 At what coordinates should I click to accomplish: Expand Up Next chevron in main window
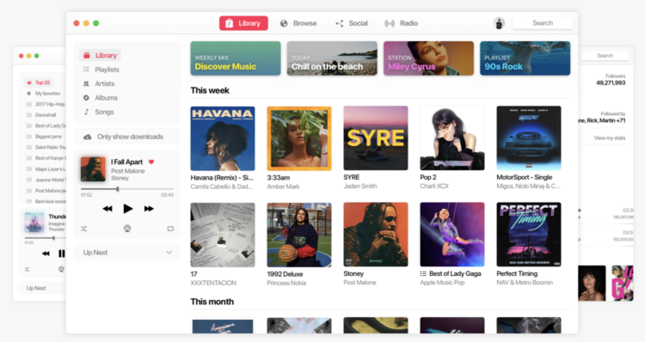click(x=169, y=253)
